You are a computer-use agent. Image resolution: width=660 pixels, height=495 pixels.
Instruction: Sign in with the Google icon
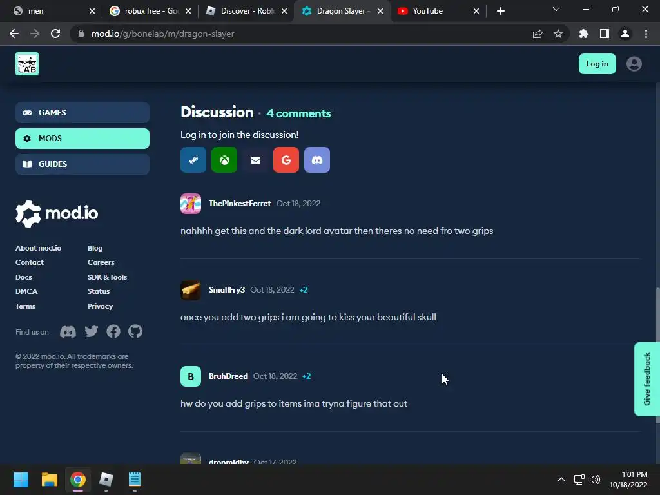[x=286, y=160]
